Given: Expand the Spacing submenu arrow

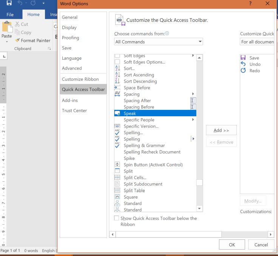Looking at the screenshot, I should pyautogui.click(x=193, y=94).
